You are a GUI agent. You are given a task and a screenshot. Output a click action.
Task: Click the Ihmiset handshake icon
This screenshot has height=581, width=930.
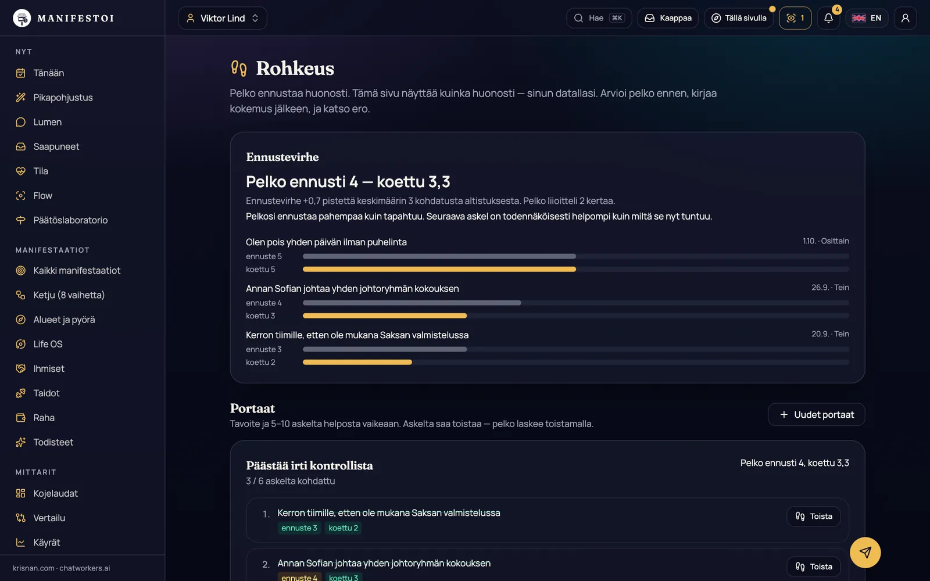(21, 368)
